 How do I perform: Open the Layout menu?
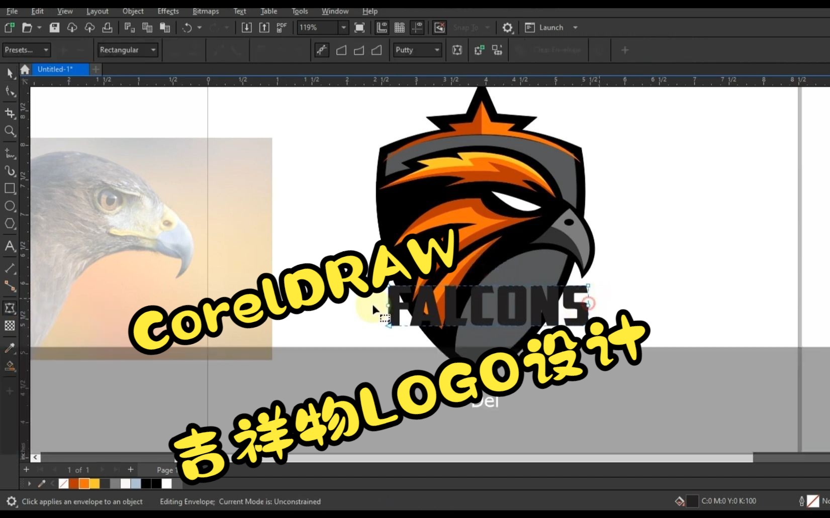tap(97, 11)
